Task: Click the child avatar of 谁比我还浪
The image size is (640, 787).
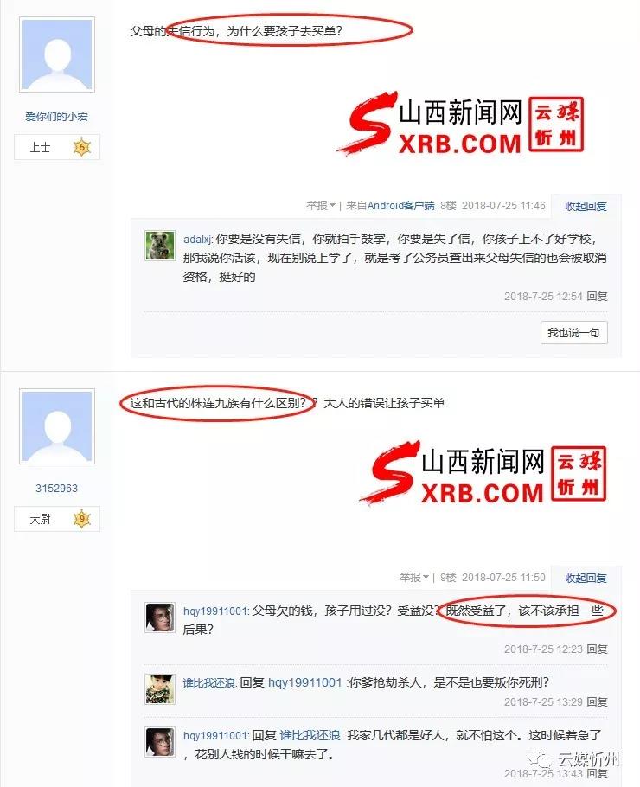Action: click(160, 689)
